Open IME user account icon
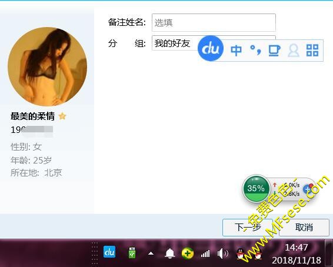 294,51
